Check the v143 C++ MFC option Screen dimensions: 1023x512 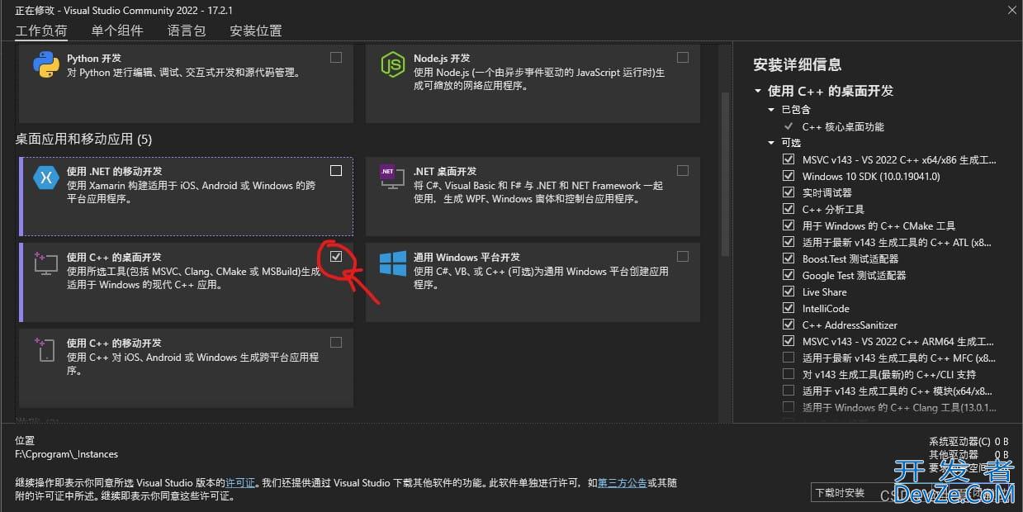click(789, 358)
